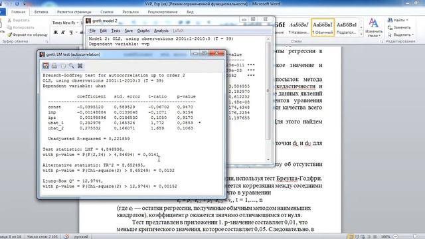Click the 100% zoom level in status bar
The image size is (425, 239).
pyautogui.click(x=385, y=236)
